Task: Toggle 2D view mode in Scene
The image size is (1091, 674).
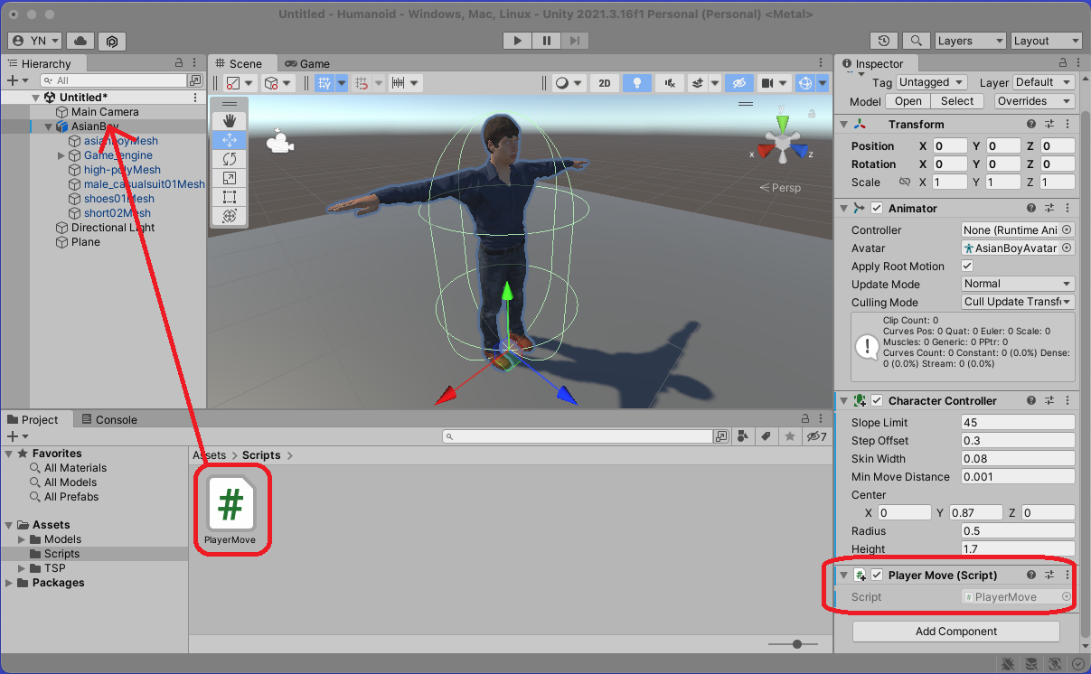Action: [605, 83]
